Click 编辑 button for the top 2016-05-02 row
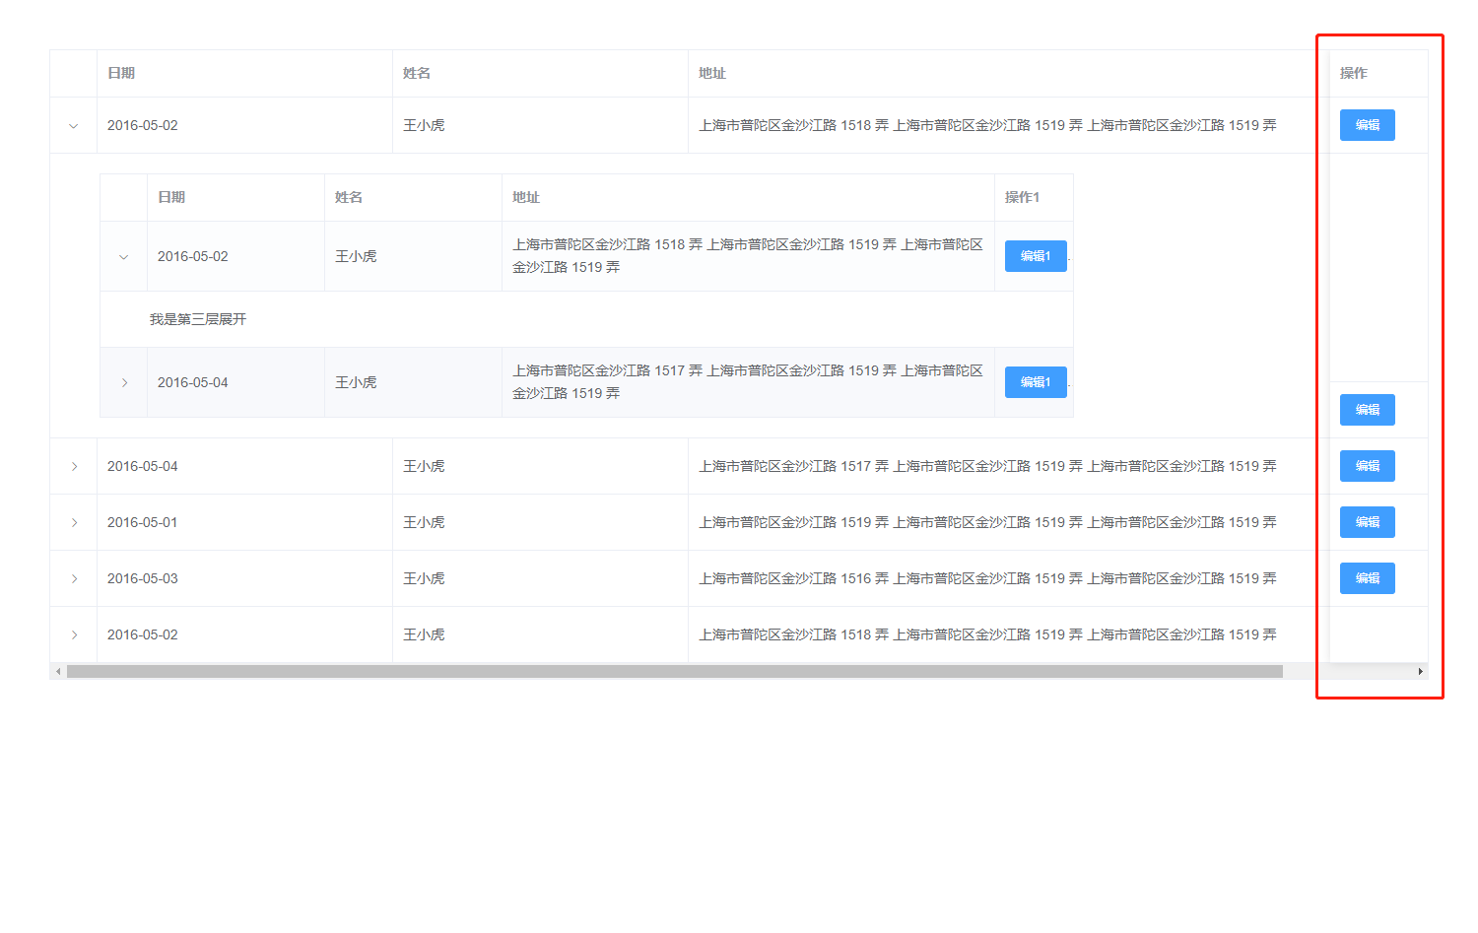Screen dimensions: 1478x933 click(1367, 125)
